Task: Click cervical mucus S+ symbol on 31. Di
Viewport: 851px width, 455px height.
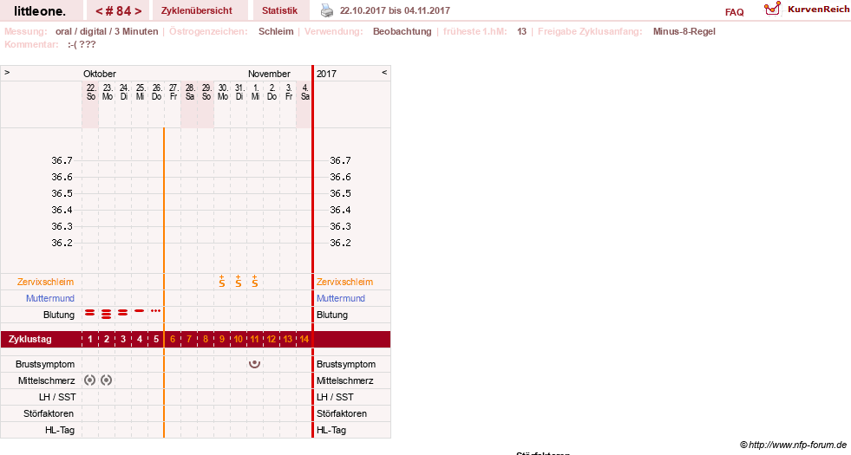Action: [239, 281]
